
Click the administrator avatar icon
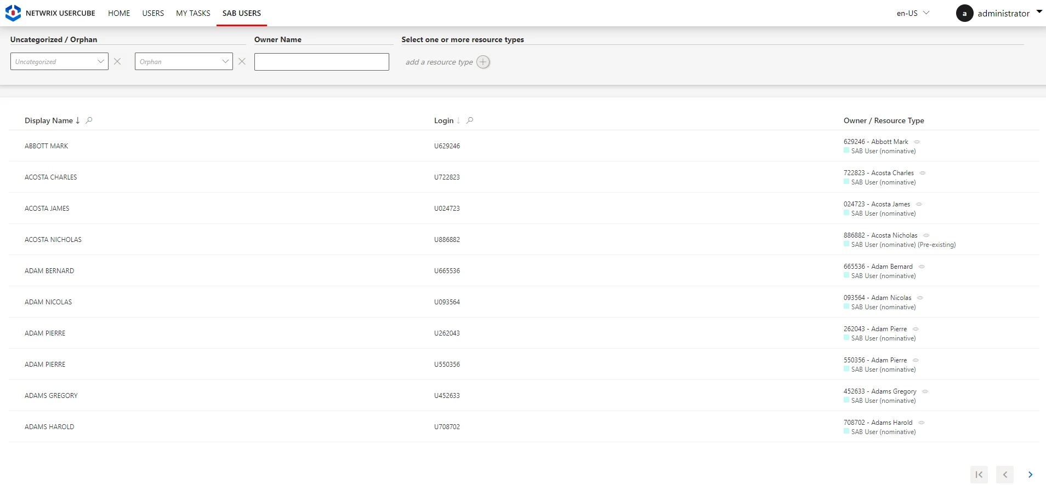click(965, 13)
